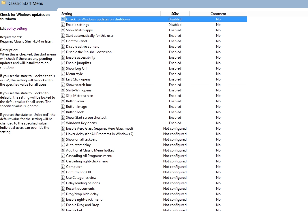308x211 pixels.
Task: Sort the list by Setting column header
Action: [110, 14]
